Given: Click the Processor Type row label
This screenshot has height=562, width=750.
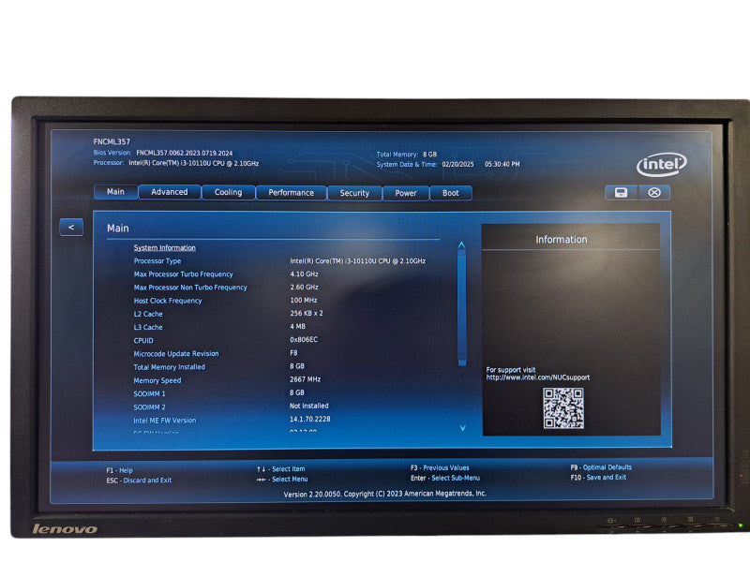Looking at the screenshot, I should click(157, 261).
